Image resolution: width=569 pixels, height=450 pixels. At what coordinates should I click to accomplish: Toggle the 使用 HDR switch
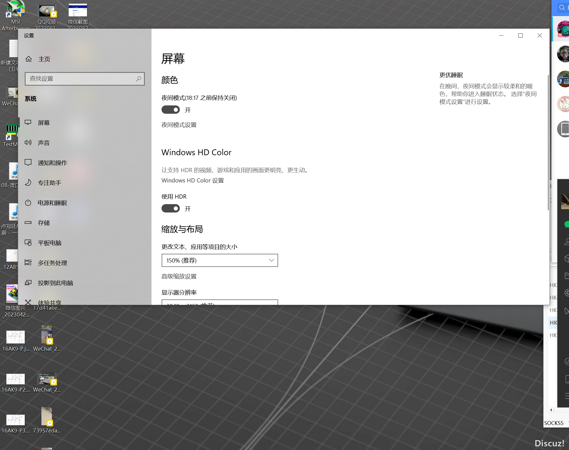pyautogui.click(x=171, y=209)
